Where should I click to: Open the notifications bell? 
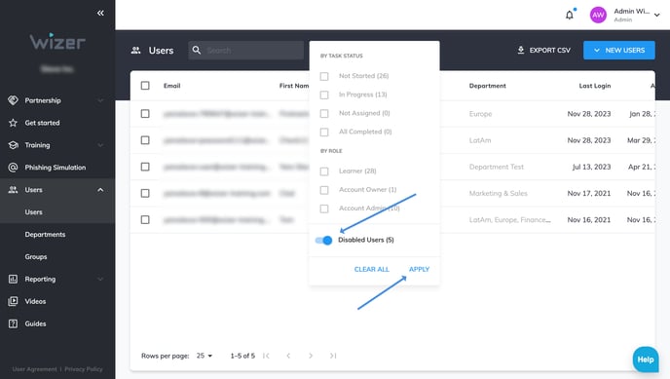point(570,16)
